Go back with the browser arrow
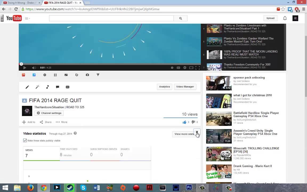The image size is (307, 192). click(4, 9)
